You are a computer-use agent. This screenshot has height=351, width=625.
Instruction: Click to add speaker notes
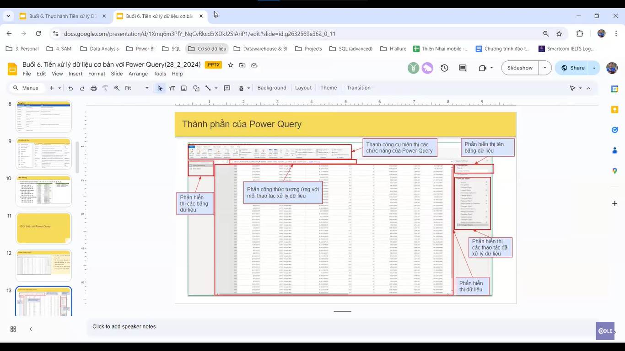click(x=124, y=326)
